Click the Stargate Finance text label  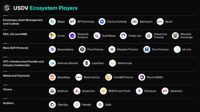coord(128,50)
